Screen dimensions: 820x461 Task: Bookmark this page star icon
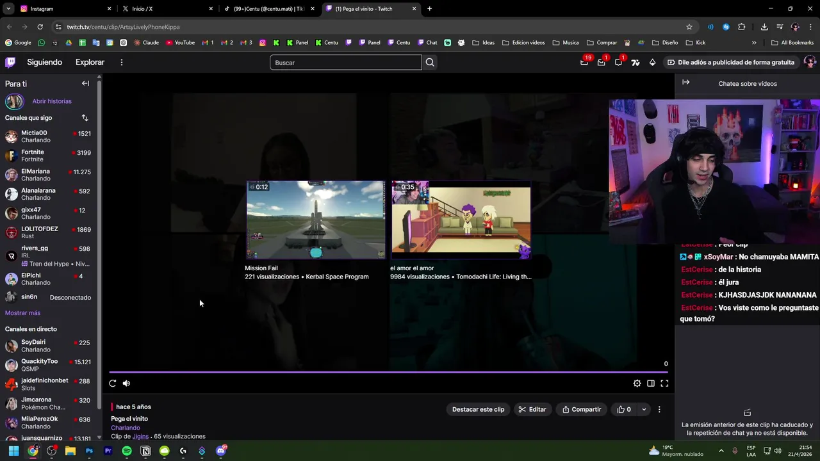[689, 27]
